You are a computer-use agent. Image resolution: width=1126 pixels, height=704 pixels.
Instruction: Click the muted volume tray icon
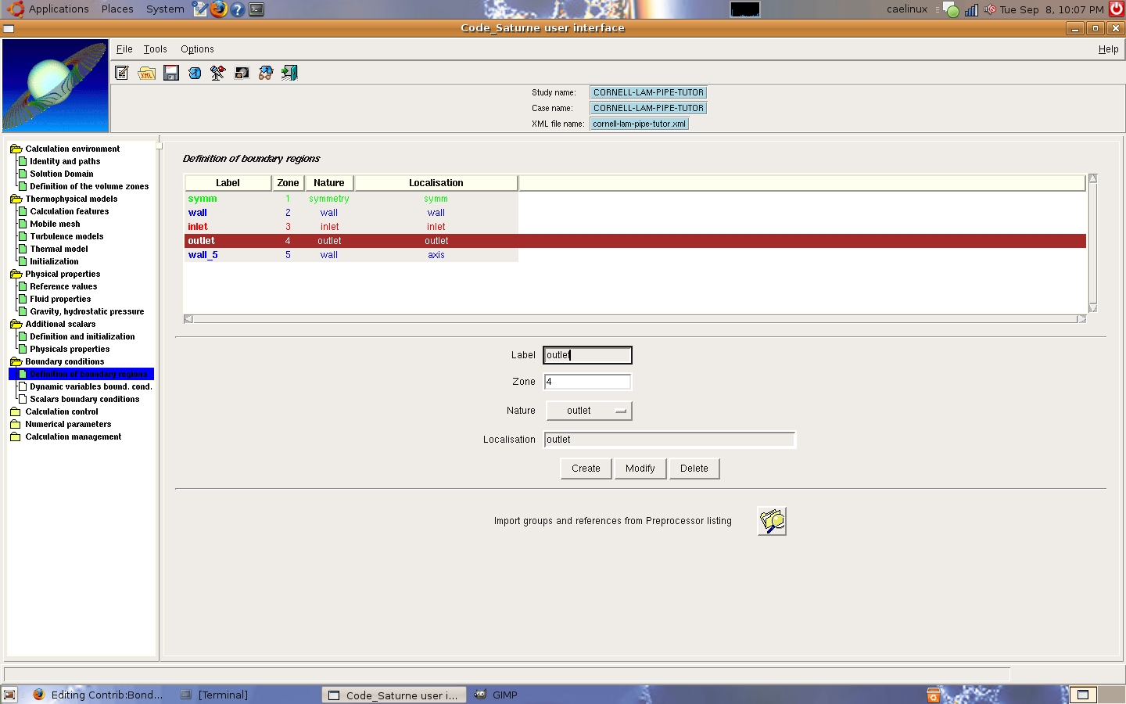click(x=990, y=9)
